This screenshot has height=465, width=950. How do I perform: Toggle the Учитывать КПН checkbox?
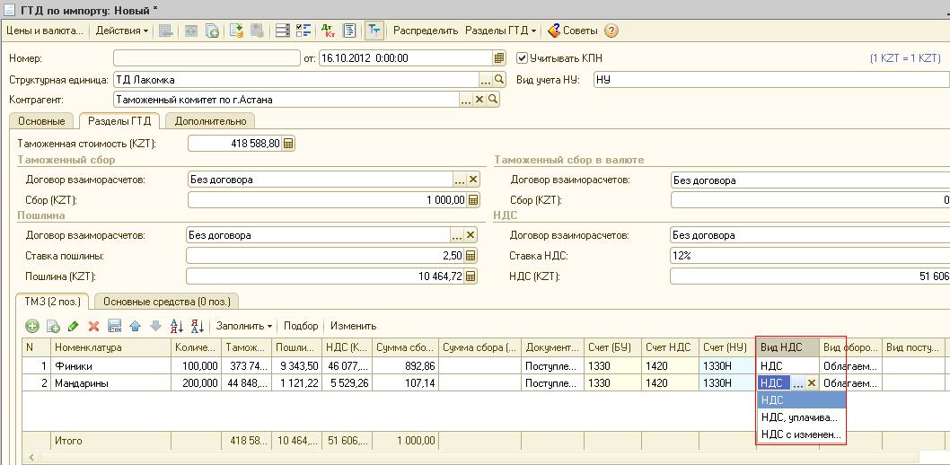tap(522, 58)
